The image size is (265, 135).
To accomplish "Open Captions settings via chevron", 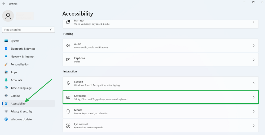I will [x=254, y=60].
